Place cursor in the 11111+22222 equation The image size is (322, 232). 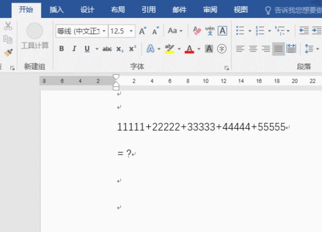click(x=201, y=127)
